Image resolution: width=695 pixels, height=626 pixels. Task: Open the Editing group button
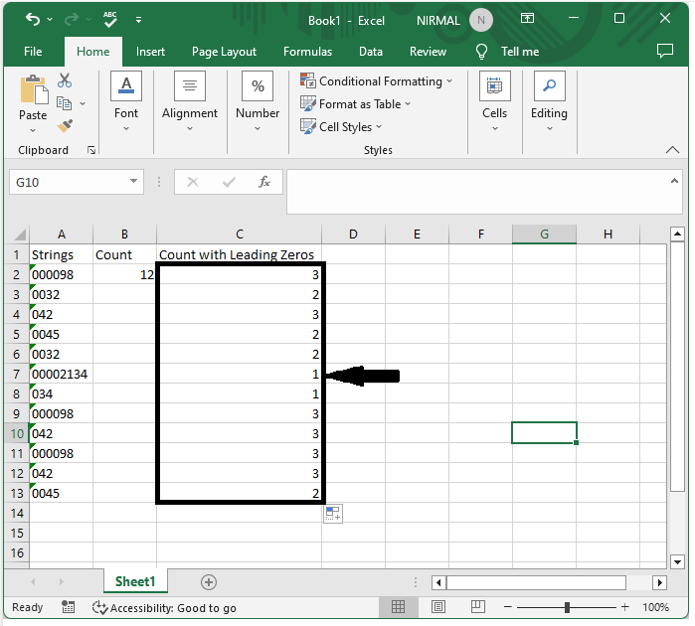[x=549, y=102]
